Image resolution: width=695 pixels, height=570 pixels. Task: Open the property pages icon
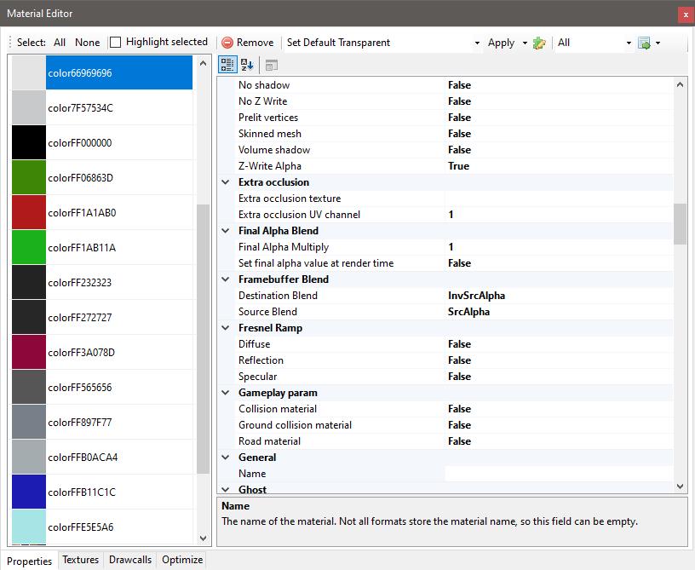coord(271,66)
